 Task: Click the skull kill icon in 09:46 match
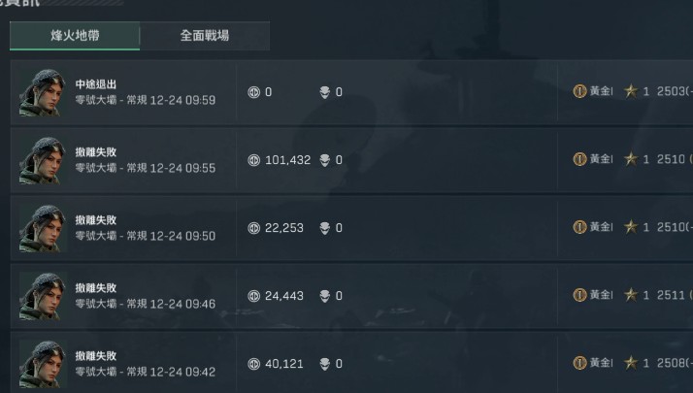coord(325,296)
